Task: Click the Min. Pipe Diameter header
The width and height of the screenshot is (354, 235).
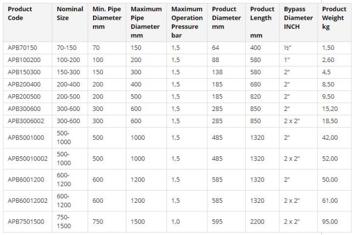Action: [107, 18]
